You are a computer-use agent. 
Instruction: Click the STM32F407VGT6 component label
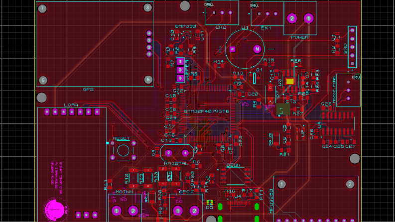click(206, 111)
